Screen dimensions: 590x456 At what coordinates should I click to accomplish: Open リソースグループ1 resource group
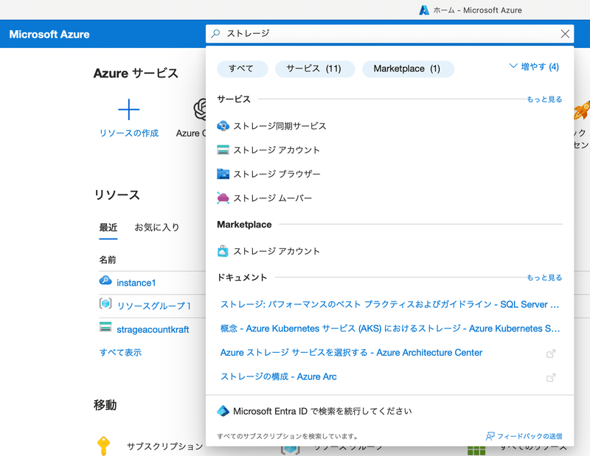coord(154,306)
